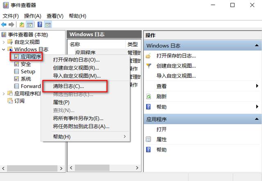
Task: Choose 将任务附加到此日志(A)... in context menu
Action: [x=86, y=127]
